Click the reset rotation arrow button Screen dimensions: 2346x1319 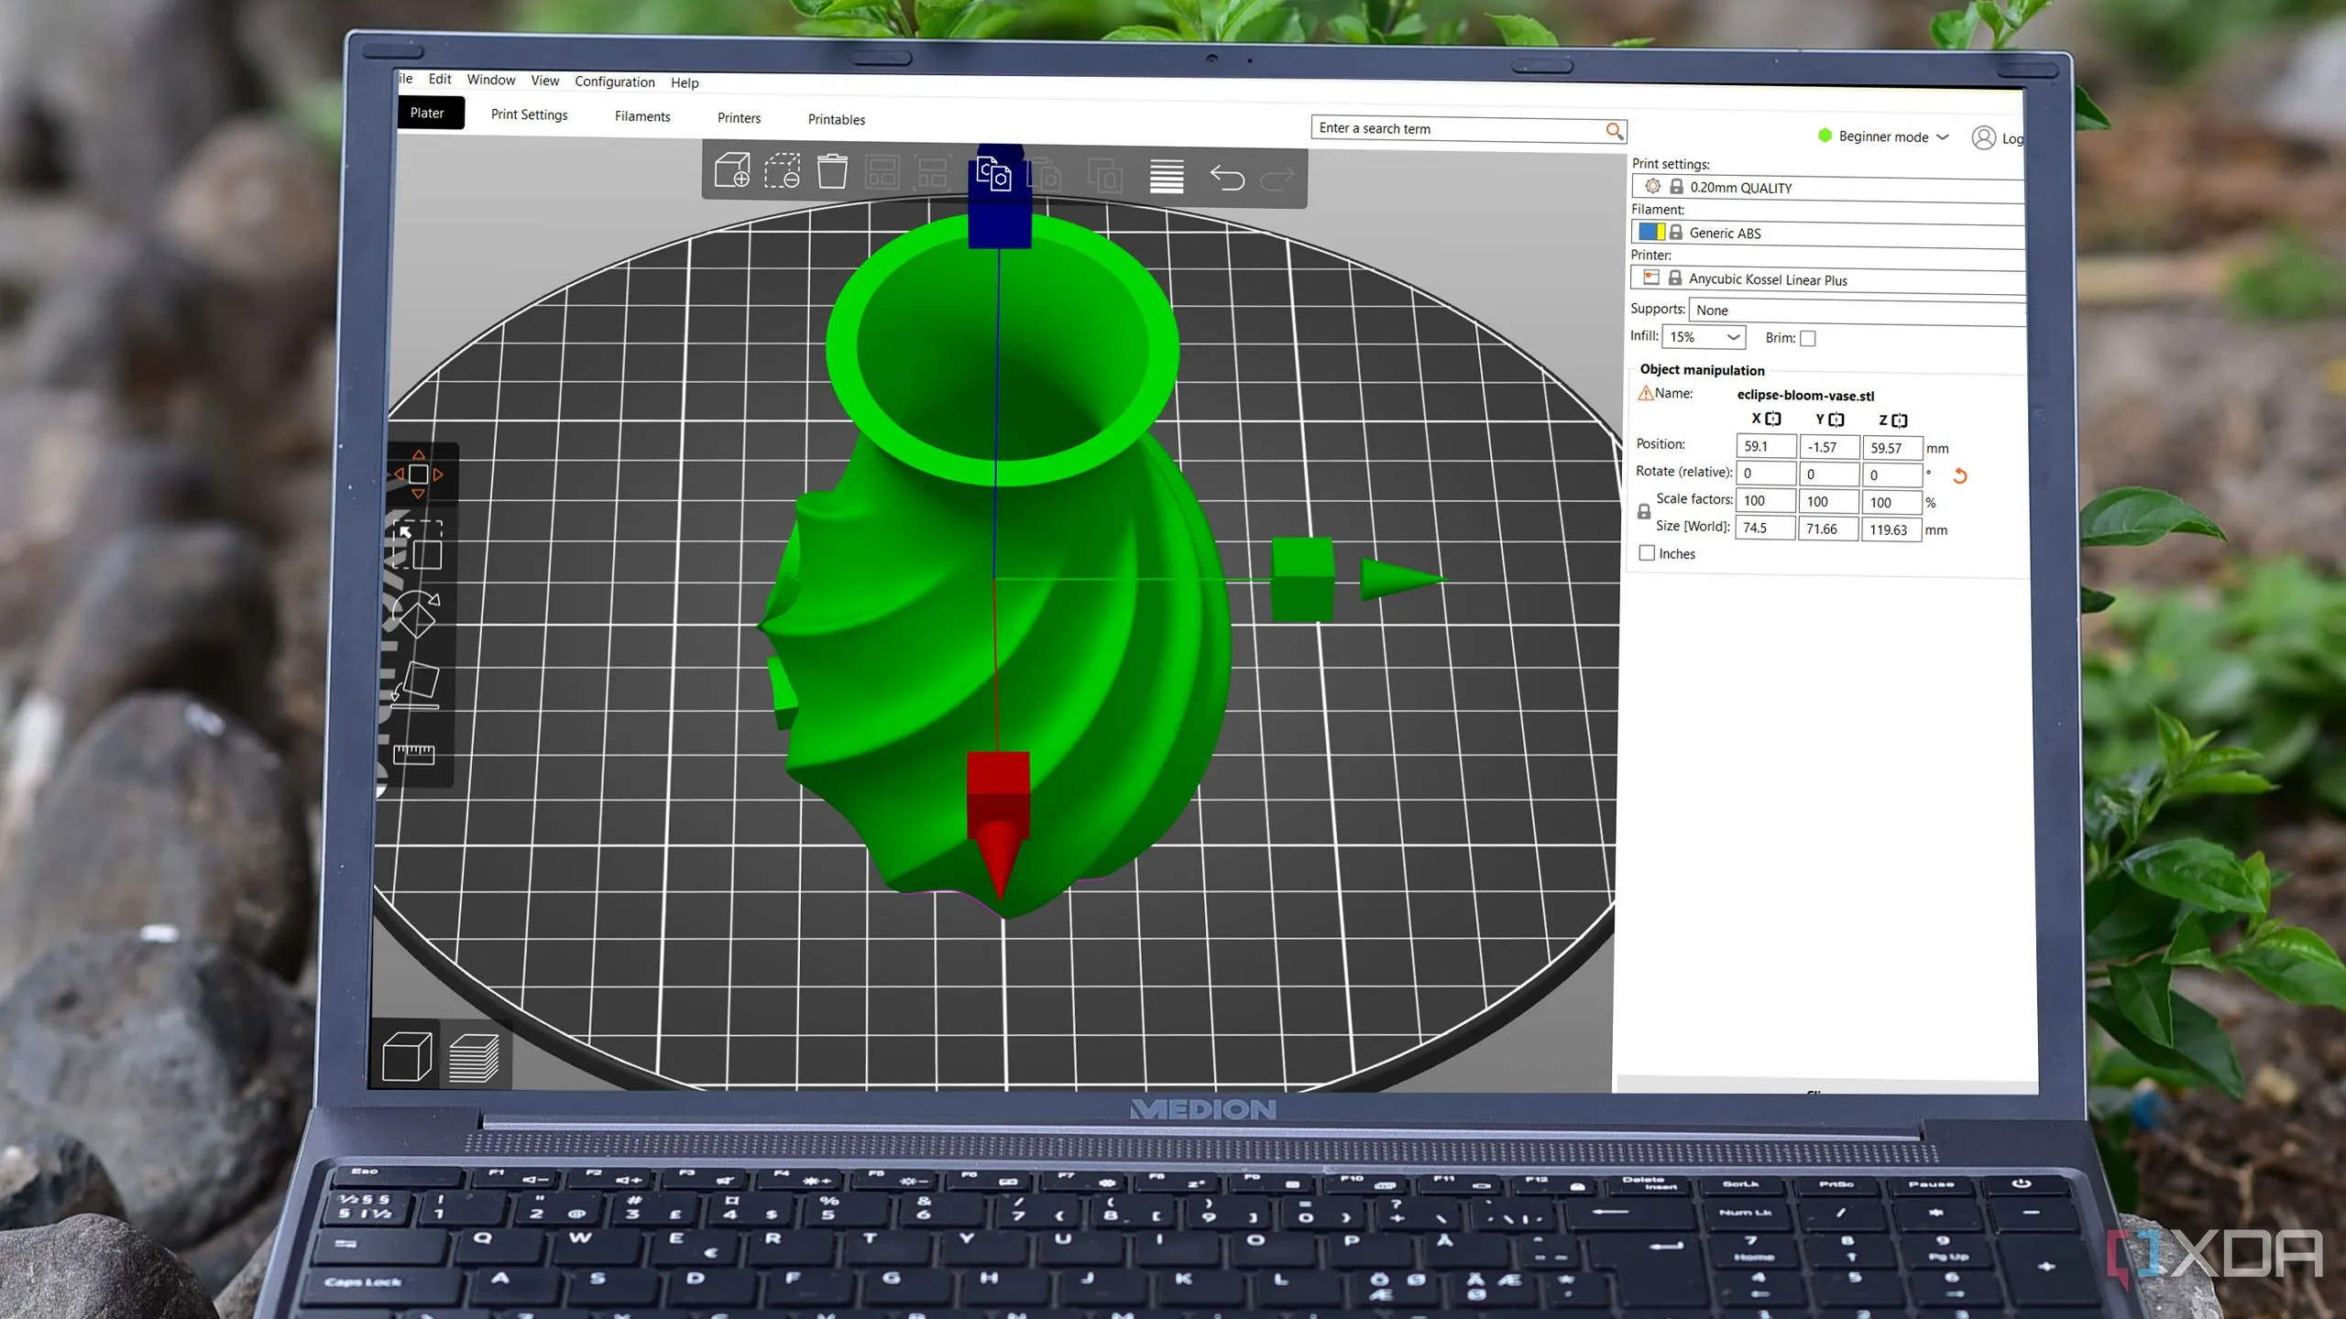[x=1960, y=475]
